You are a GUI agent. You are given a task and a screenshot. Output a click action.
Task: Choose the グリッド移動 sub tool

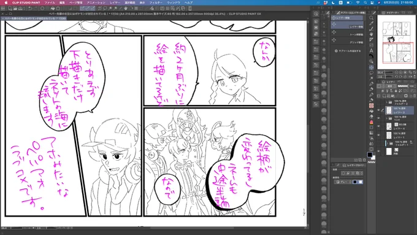coord(347,41)
